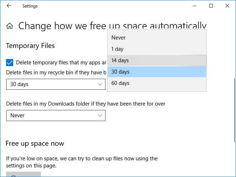Uncheck Delete temporary files checkbox

tap(10, 63)
